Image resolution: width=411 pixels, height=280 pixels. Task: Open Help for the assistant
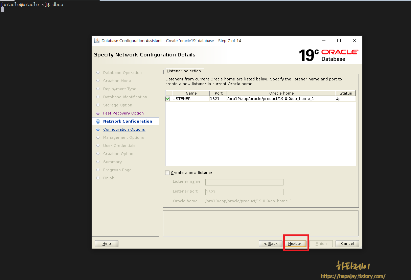(x=107, y=244)
